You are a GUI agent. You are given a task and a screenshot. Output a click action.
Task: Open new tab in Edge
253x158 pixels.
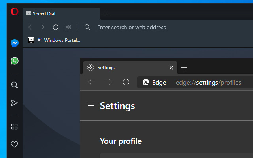tap(184, 68)
